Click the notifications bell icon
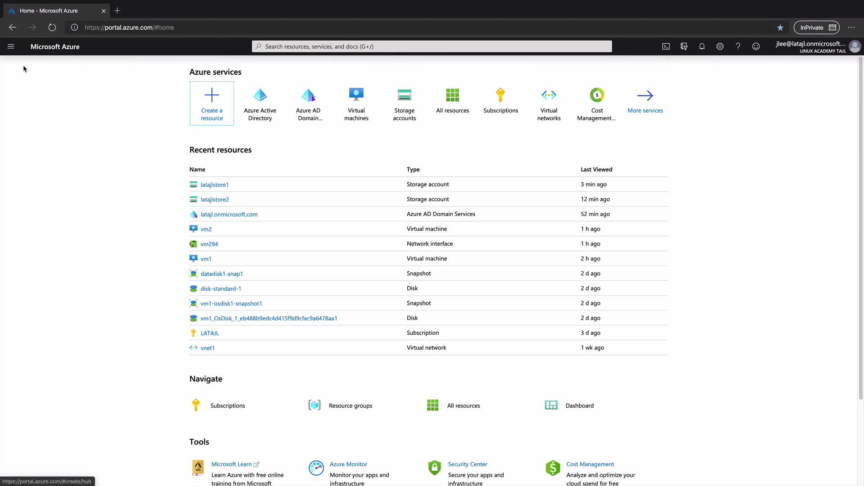The image size is (864, 486). [702, 46]
